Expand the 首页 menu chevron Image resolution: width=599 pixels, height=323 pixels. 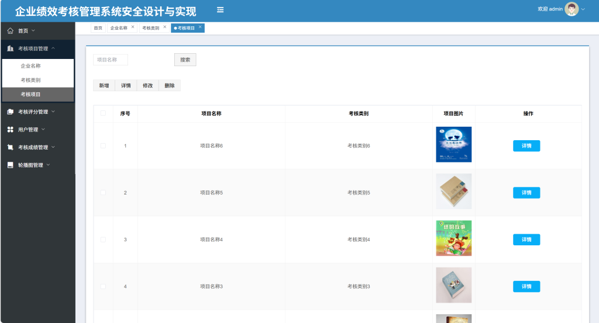pyautogui.click(x=33, y=30)
